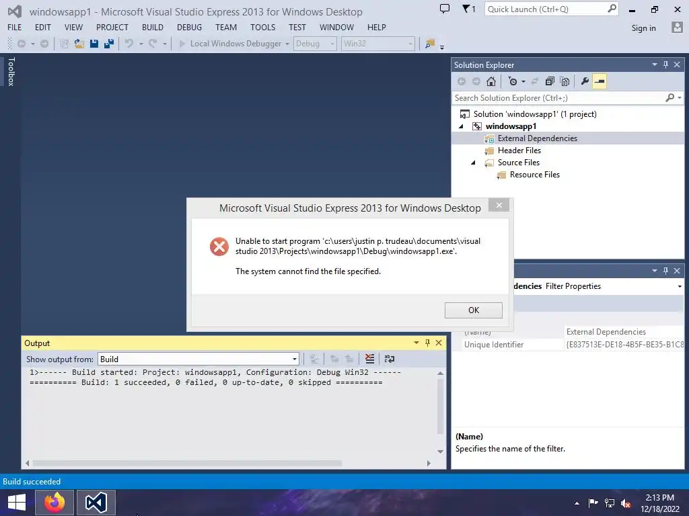This screenshot has height=516, width=689.
Task: Select the windowsapp1 project
Action: pyautogui.click(x=511, y=126)
